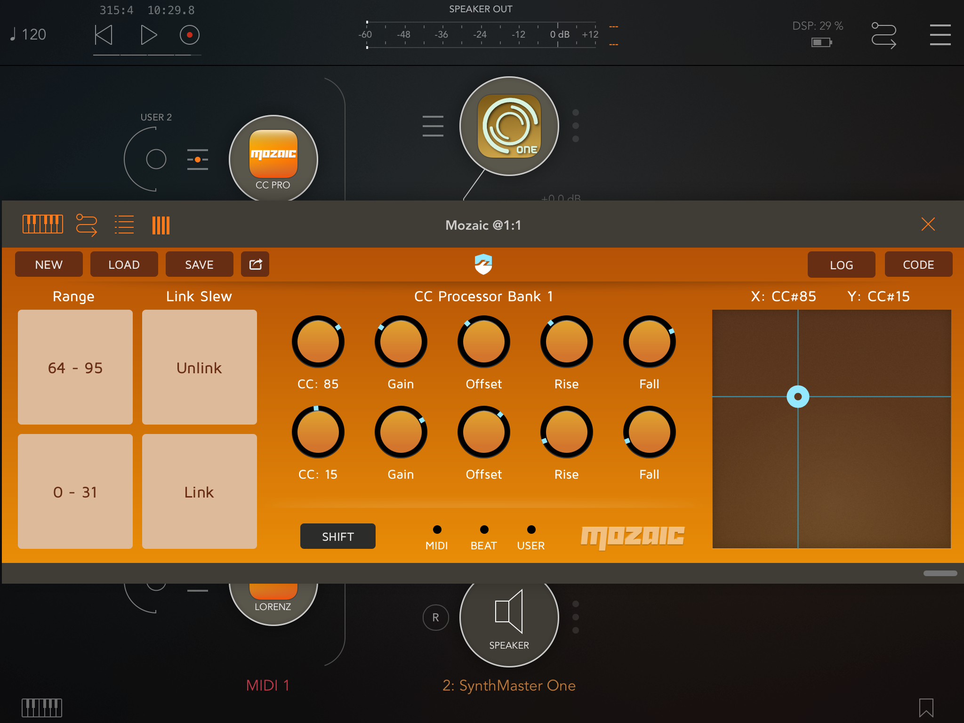
Task: Open the CODE editor view
Action: (x=919, y=264)
